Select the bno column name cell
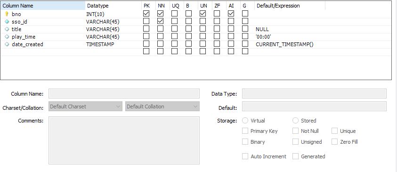Screen dimensions: 397x172 click(16, 14)
